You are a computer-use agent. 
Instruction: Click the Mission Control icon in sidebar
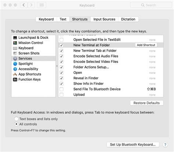tap(15, 43)
